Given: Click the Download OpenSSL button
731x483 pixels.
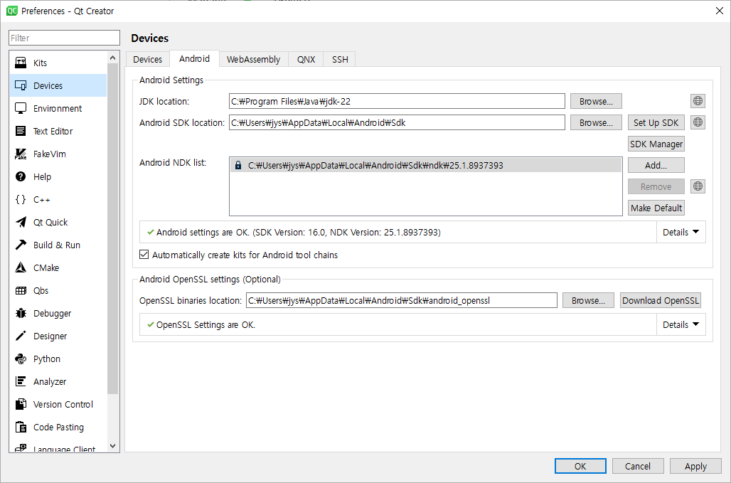Looking at the screenshot, I should coord(661,301).
